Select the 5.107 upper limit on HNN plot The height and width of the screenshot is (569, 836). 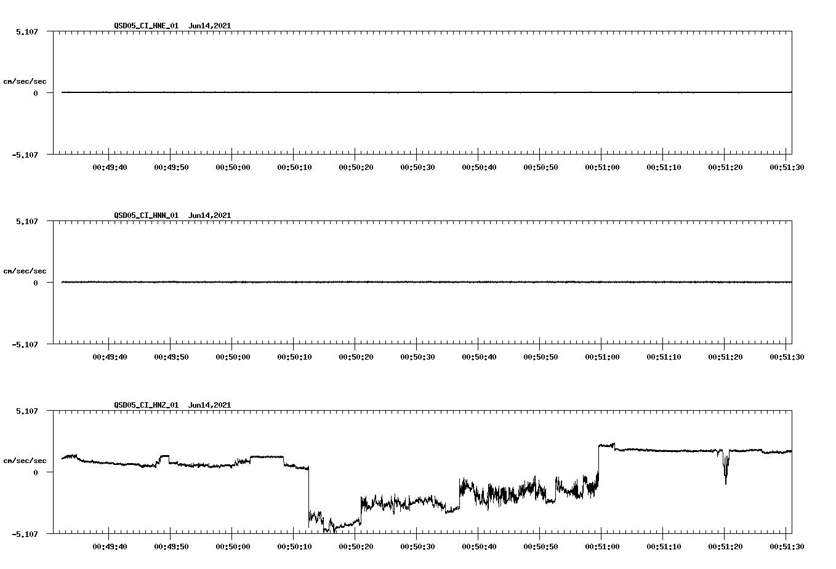pos(27,221)
